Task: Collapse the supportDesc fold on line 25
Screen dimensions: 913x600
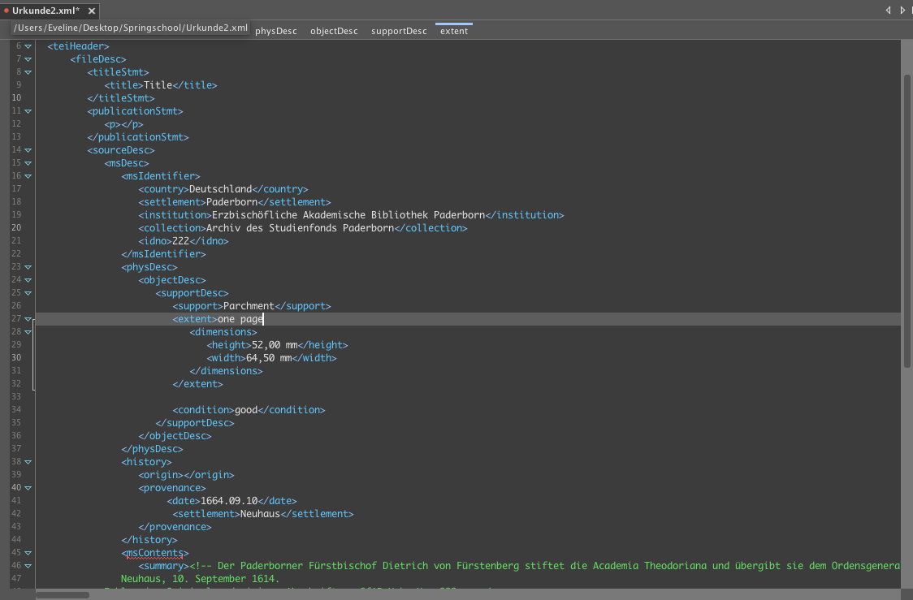Action: 28,293
